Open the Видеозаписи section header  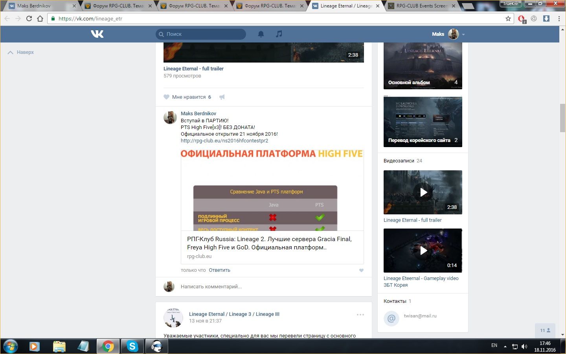coord(399,161)
